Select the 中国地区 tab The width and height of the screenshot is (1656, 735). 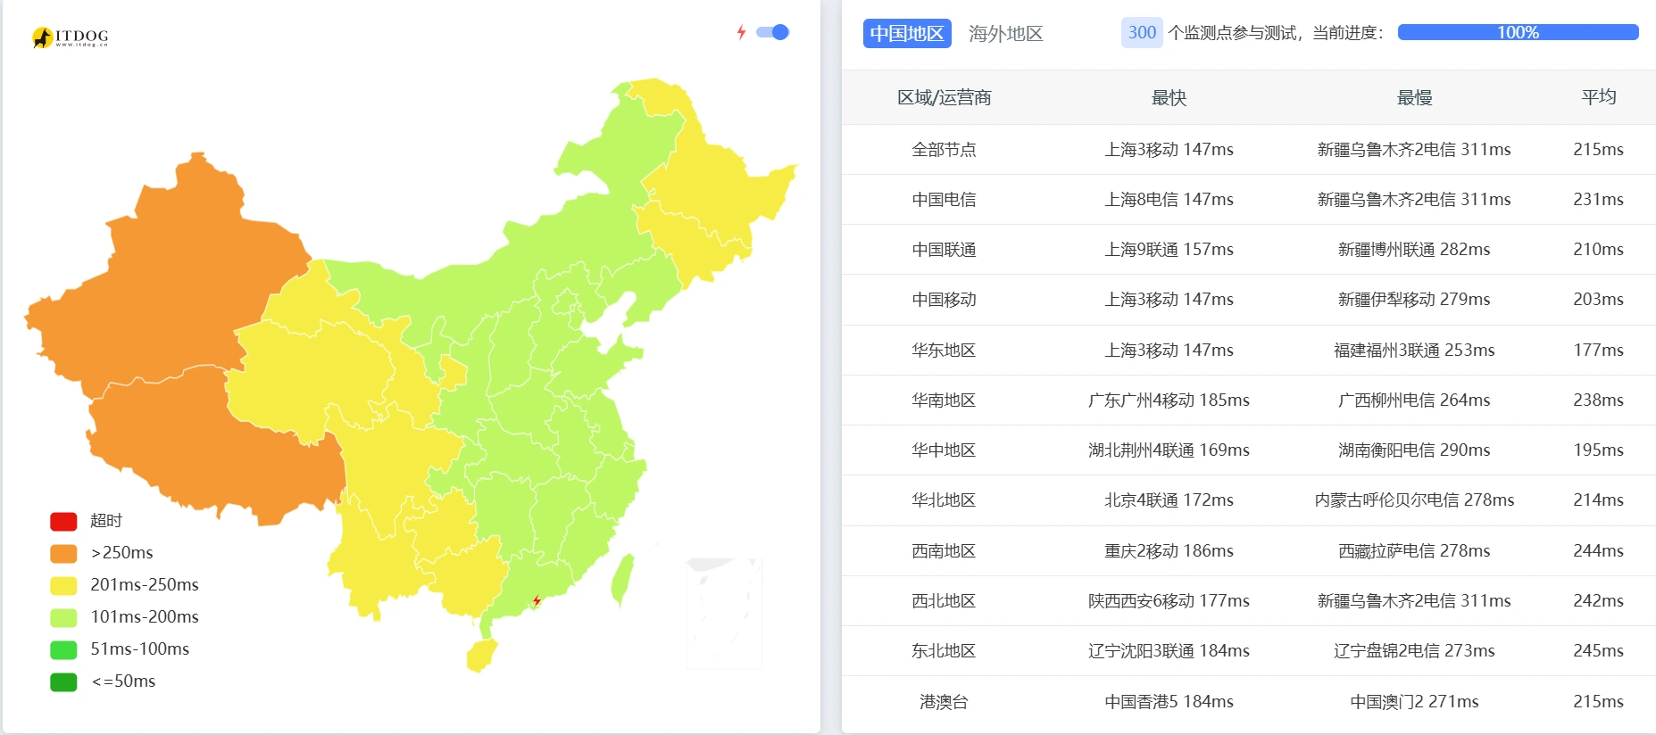click(x=907, y=33)
